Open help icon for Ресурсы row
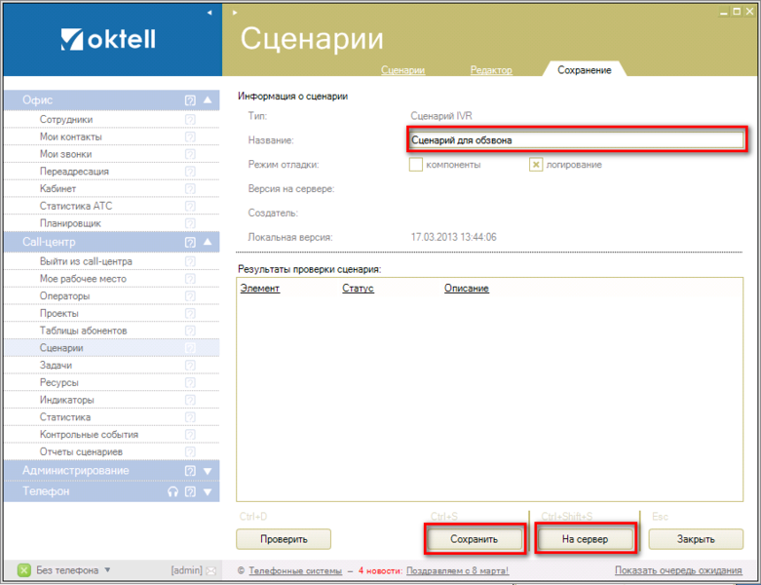Image resolution: width=761 pixels, height=585 pixels. click(x=190, y=382)
